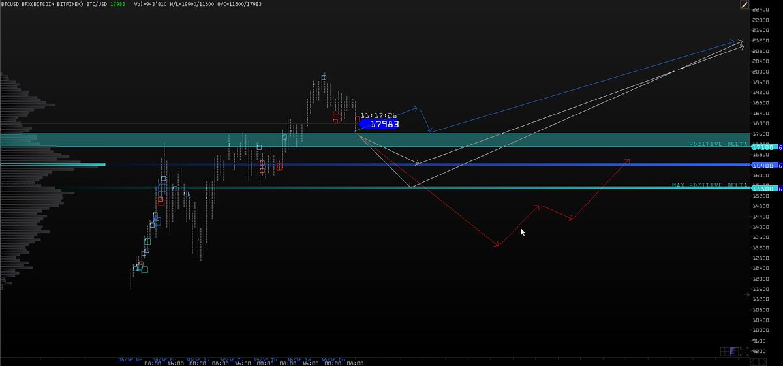Click the 18/12 Mo date label
783x366 pixels.
[333, 359]
